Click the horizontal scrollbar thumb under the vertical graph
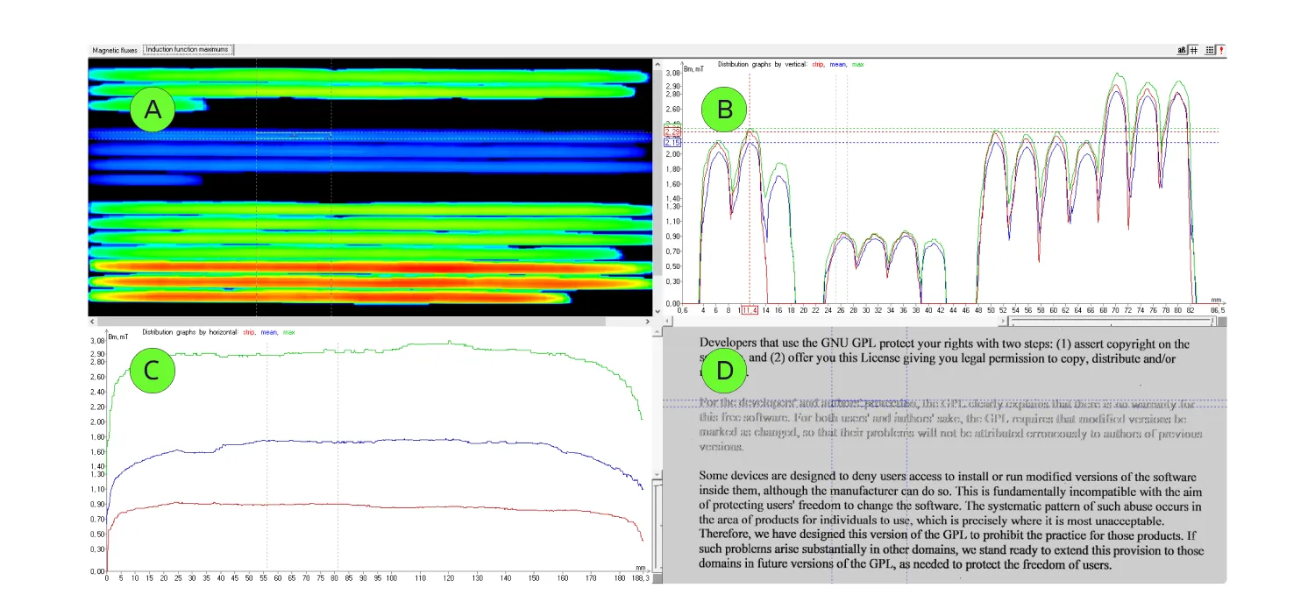This screenshot has width=1315, height=602. point(1112,322)
